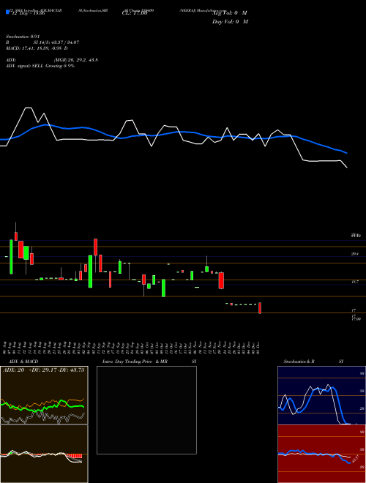The width and height of the screenshot is (366, 483).
Task: Click the '(MGR) 20, 29.2, 43.8' ADX values
Action: [76, 60]
